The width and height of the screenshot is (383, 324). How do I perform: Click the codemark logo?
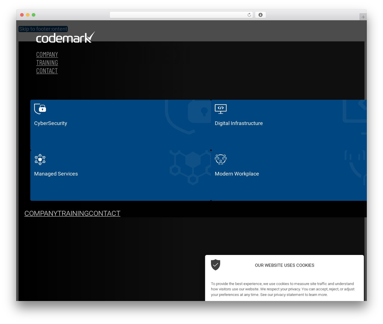[66, 37]
